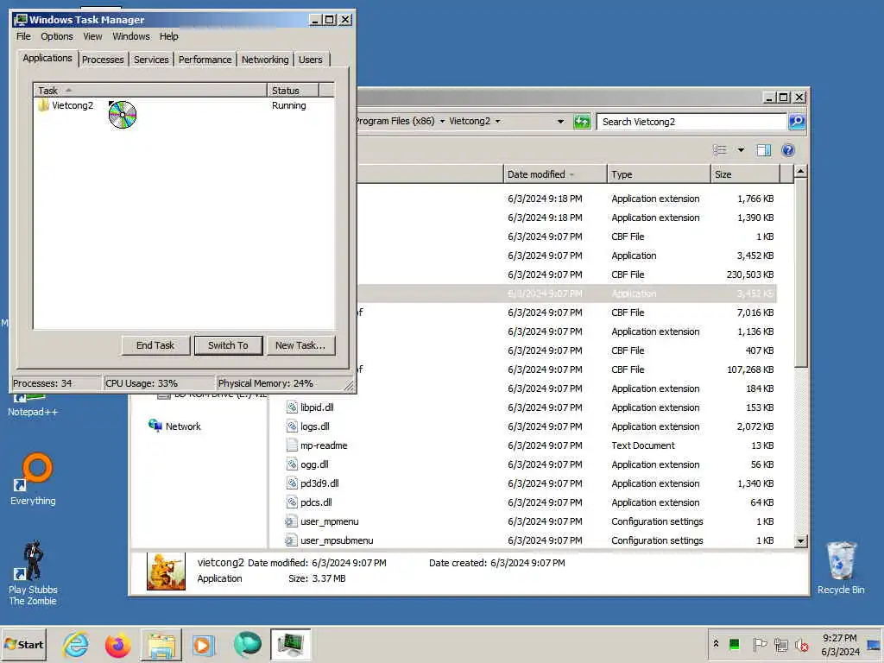Click the Network icon in navigation pane

tap(155, 426)
